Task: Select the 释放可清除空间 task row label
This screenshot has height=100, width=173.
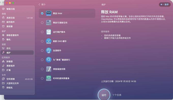Action: 60,23
